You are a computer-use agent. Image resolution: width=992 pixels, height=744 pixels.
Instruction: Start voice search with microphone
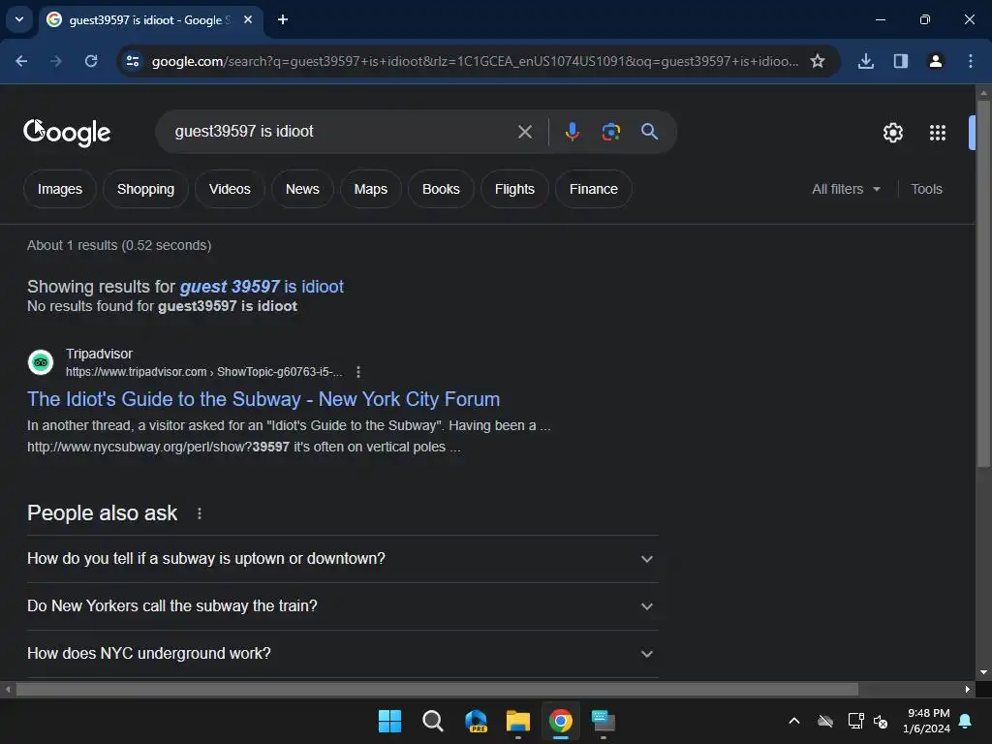pos(572,132)
